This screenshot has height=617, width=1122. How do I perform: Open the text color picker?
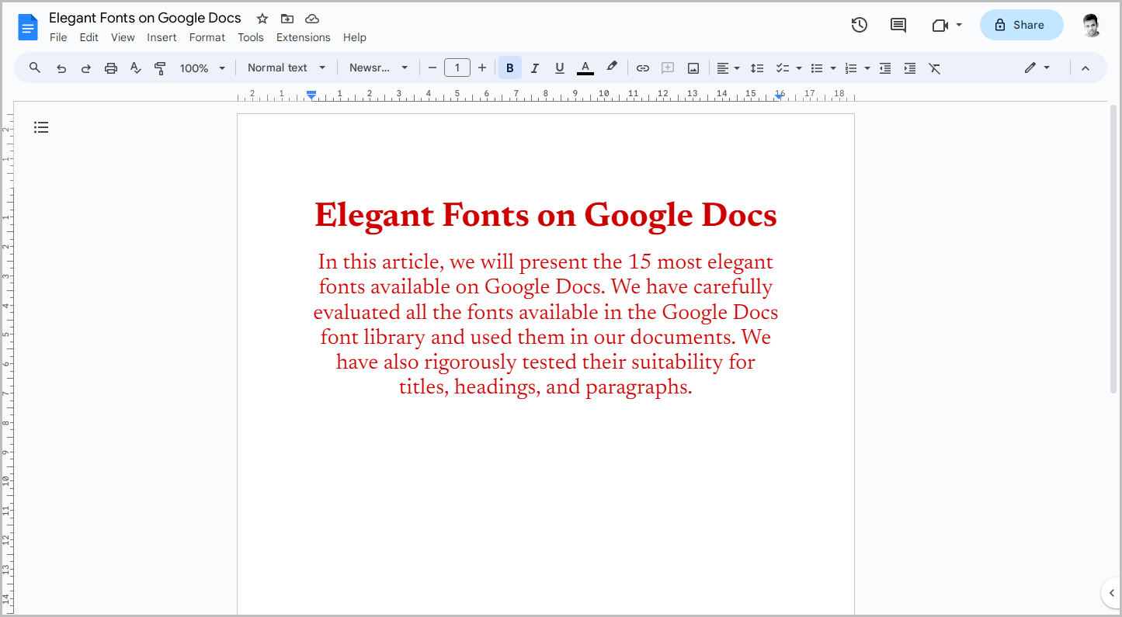coord(585,68)
